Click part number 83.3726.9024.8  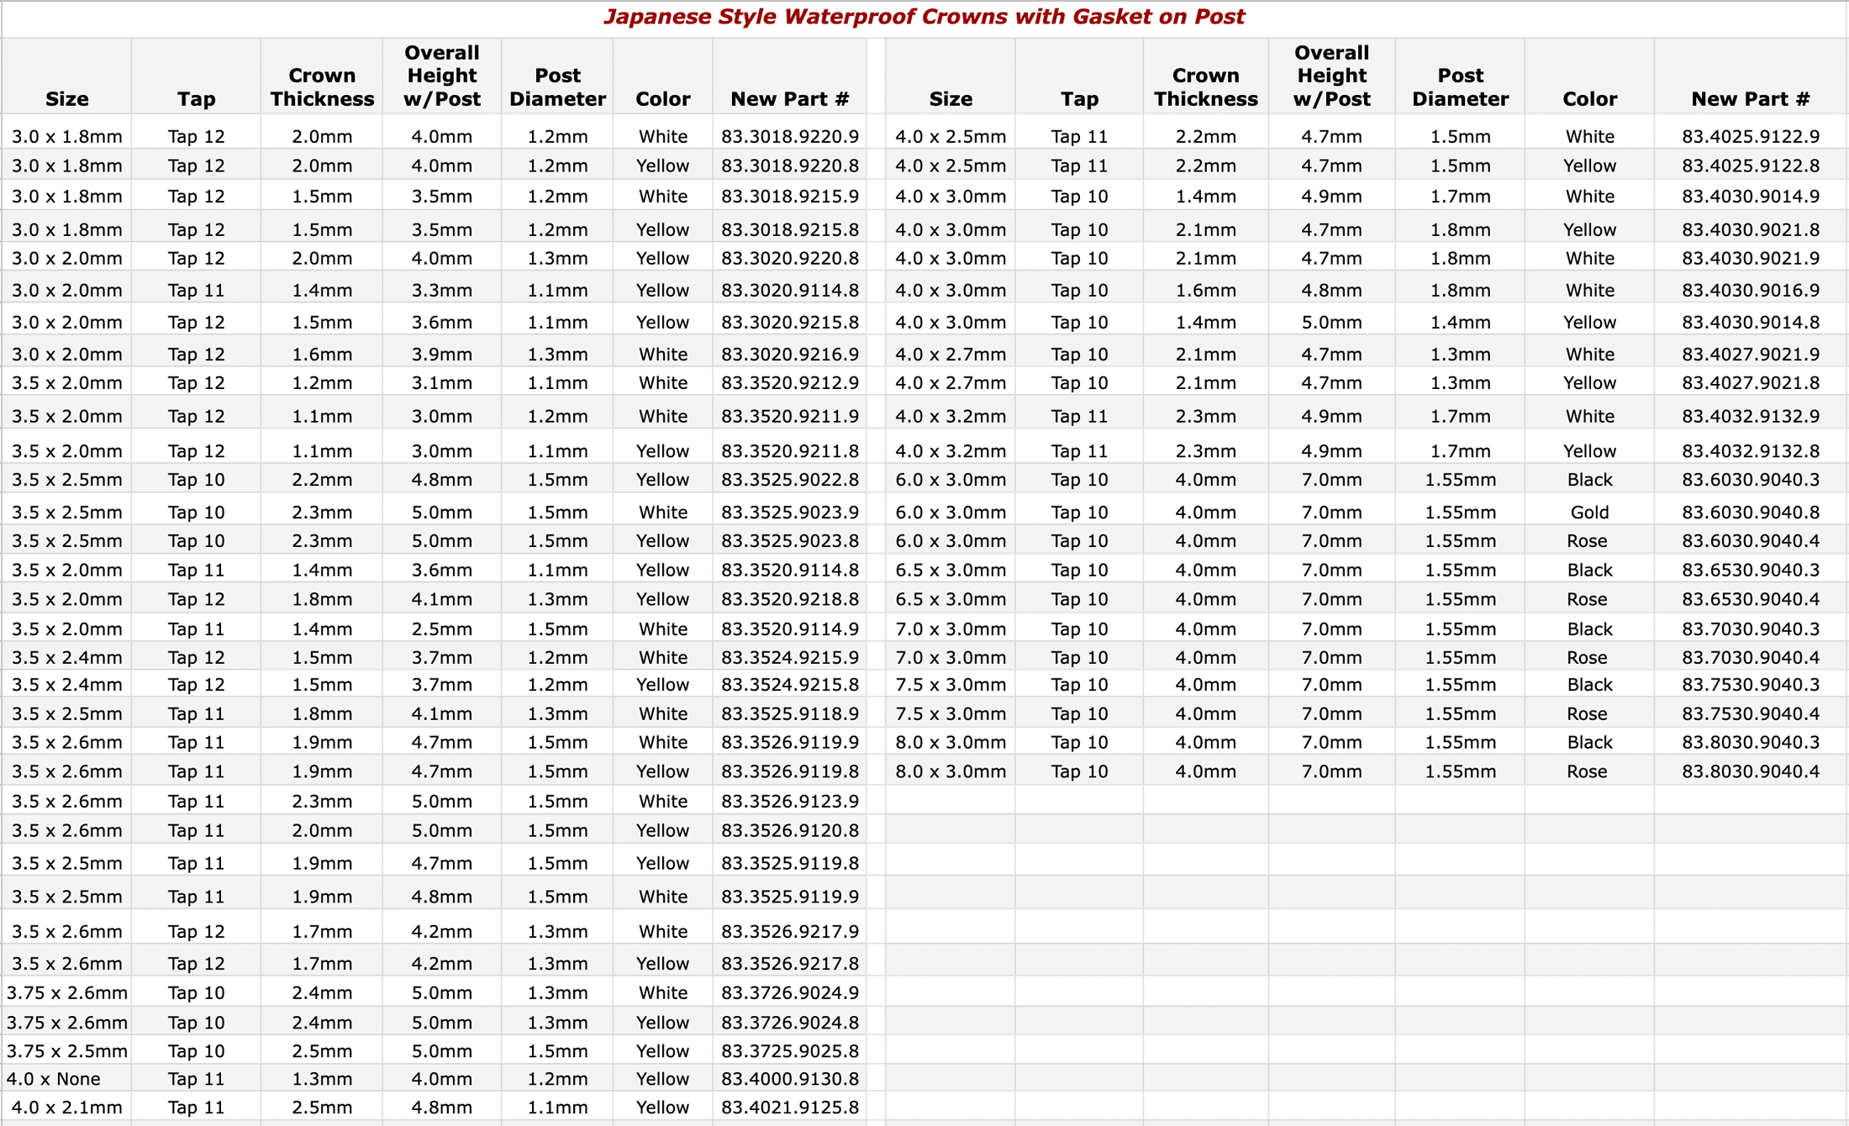[790, 1022]
